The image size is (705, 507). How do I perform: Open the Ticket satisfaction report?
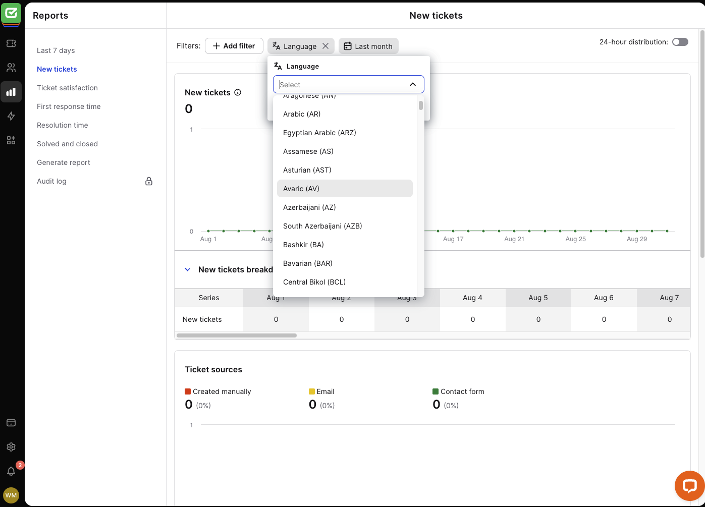(67, 88)
